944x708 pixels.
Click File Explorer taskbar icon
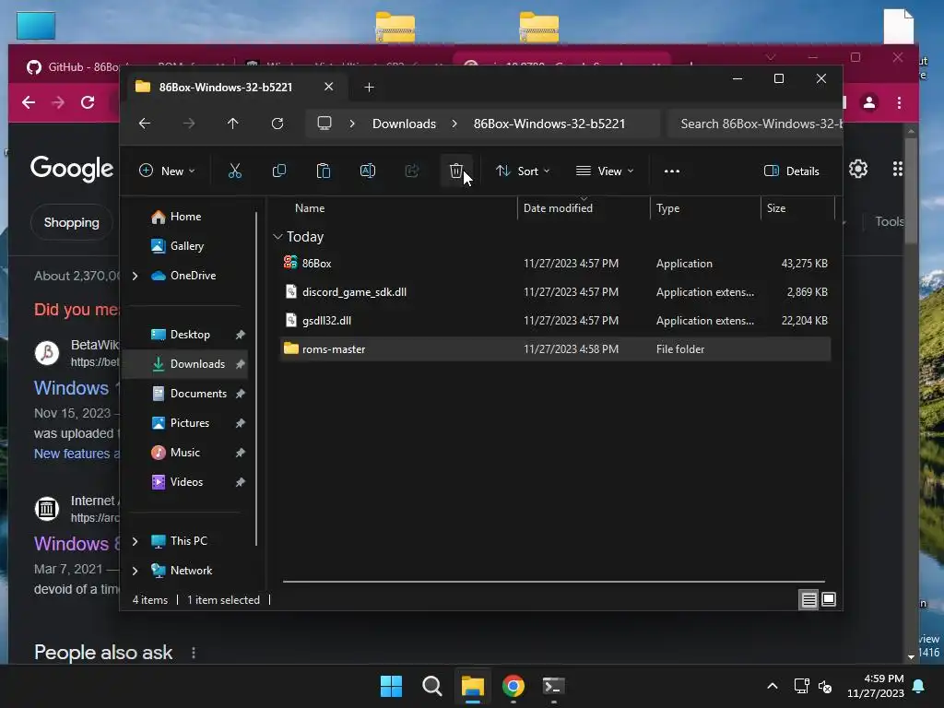click(x=473, y=686)
